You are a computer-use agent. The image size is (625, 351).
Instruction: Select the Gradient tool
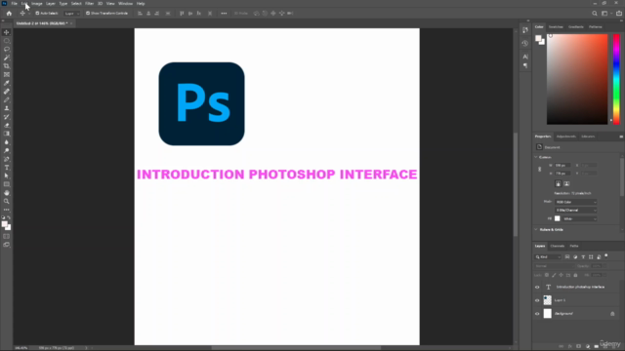7,134
